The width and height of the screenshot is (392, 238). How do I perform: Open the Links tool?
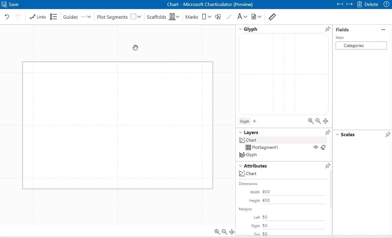point(38,17)
